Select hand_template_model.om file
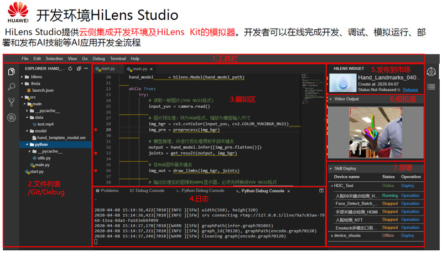Screen dimensions: 442x253 click(x=61, y=138)
